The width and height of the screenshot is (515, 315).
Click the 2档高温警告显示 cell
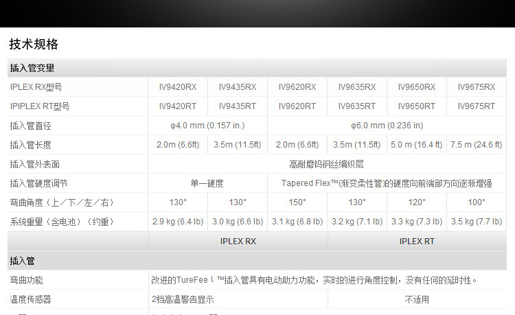[183, 300]
